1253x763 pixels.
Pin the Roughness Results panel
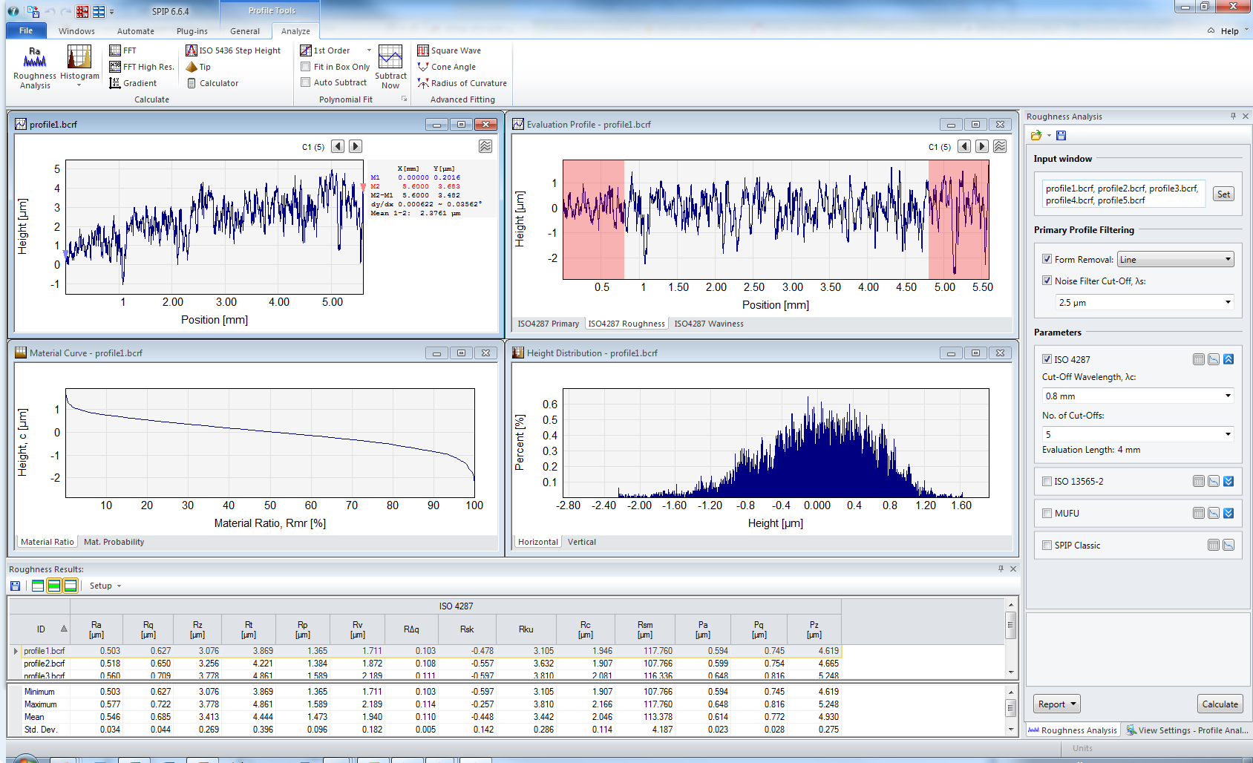point(1001,569)
